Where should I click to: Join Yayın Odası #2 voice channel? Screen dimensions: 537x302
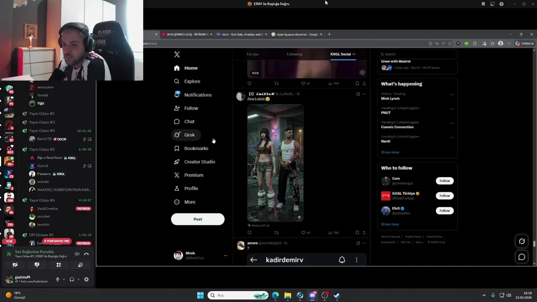click(42, 114)
